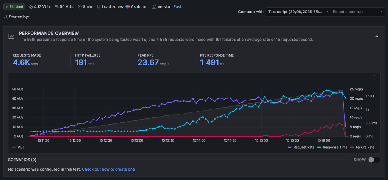Click the 1.50 s axis label

pos(370,96)
